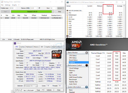This screenshot has width=128, height=93.
Task: Select GPU Status in OverDrive sidebar
Action: coord(73,58)
